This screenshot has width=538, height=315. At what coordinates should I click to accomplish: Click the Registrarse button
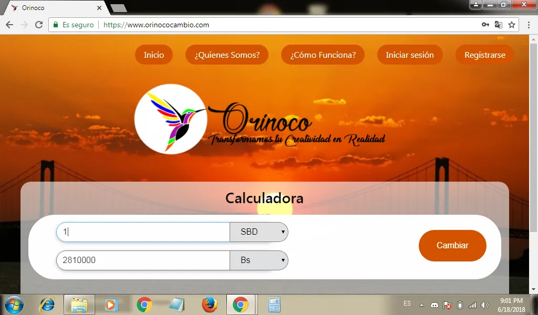click(x=485, y=55)
